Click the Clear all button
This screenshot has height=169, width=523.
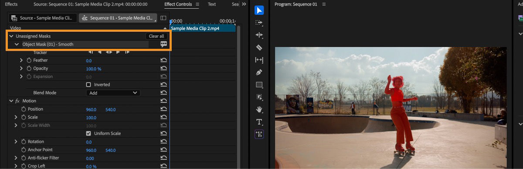coord(156,36)
